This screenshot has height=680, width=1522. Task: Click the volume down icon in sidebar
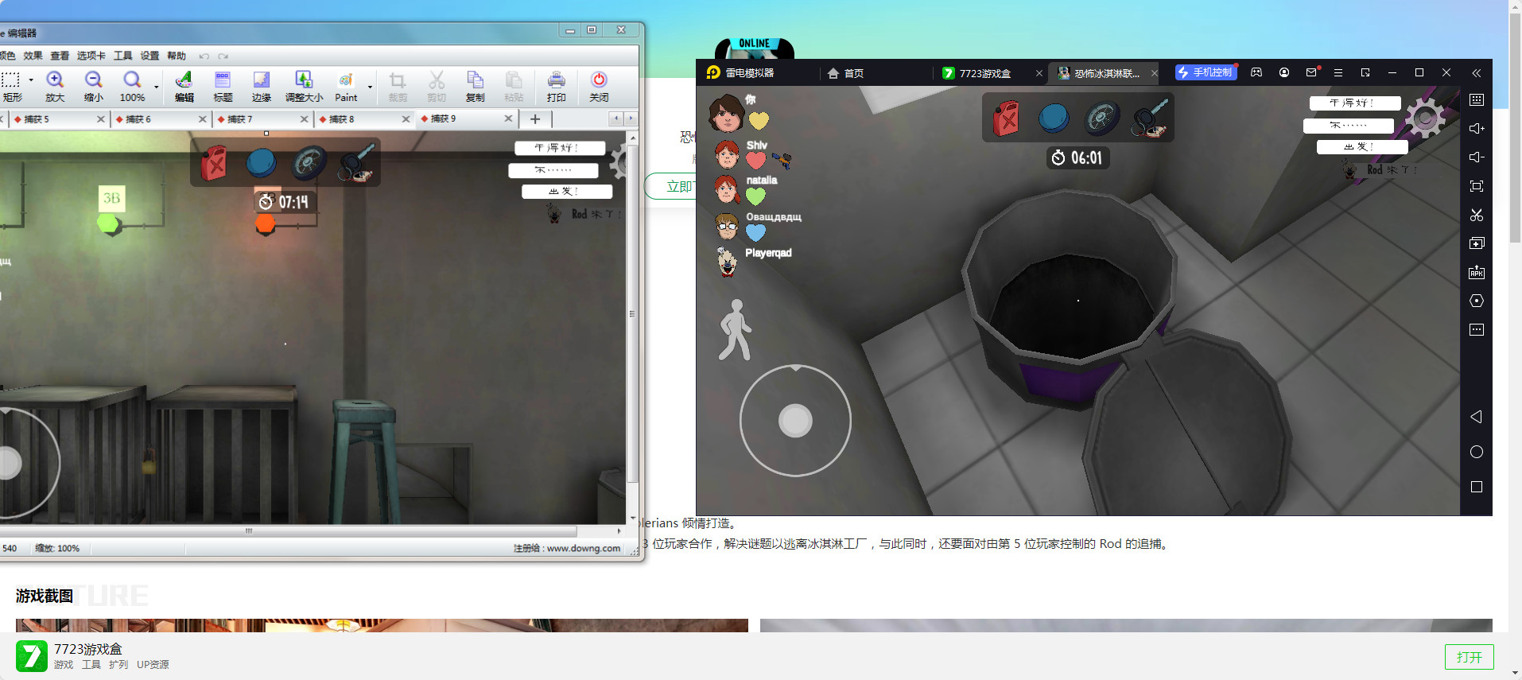click(1477, 157)
